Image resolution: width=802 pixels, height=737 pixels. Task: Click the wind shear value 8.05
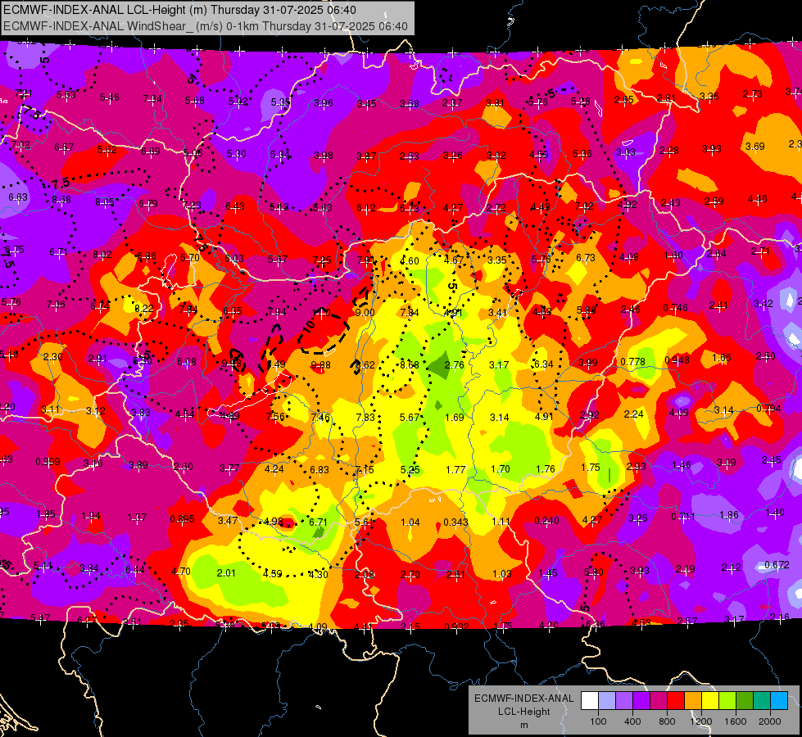[105, 202]
